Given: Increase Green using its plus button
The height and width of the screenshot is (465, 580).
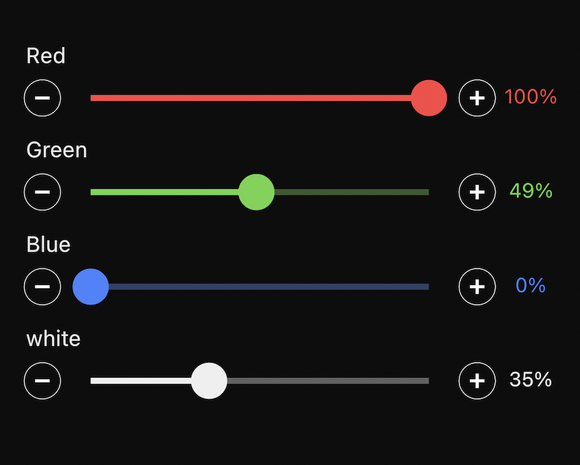Looking at the screenshot, I should [x=477, y=192].
